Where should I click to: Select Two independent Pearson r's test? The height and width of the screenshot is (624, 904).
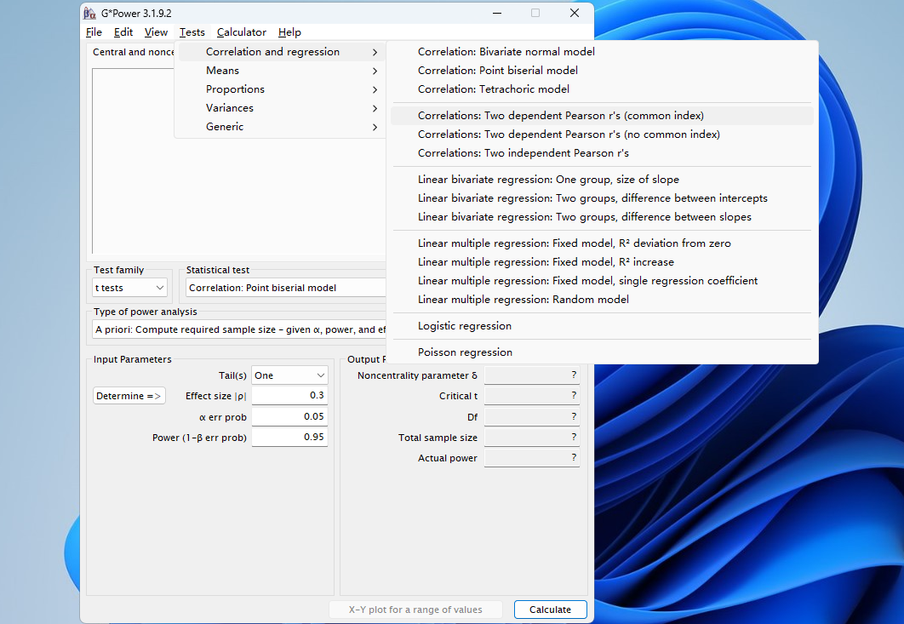pos(523,153)
